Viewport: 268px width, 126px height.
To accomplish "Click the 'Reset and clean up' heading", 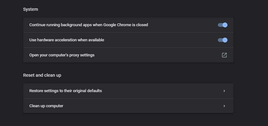I will (x=42, y=75).
